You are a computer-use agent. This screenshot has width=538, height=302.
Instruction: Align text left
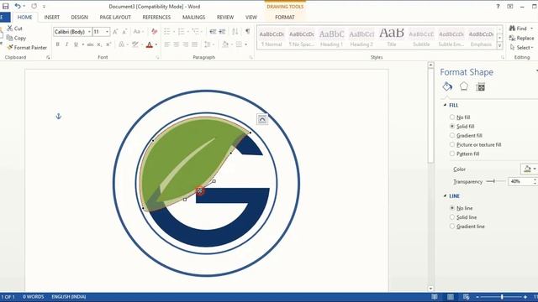click(167, 44)
